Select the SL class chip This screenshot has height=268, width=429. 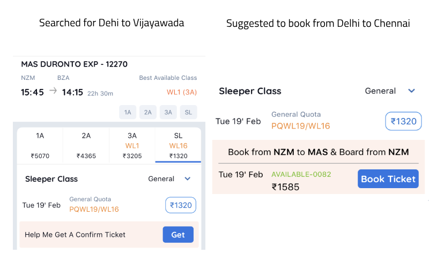[188, 112]
